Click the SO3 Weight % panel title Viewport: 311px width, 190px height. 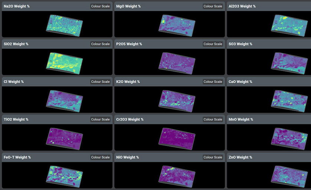[x=240, y=44]
